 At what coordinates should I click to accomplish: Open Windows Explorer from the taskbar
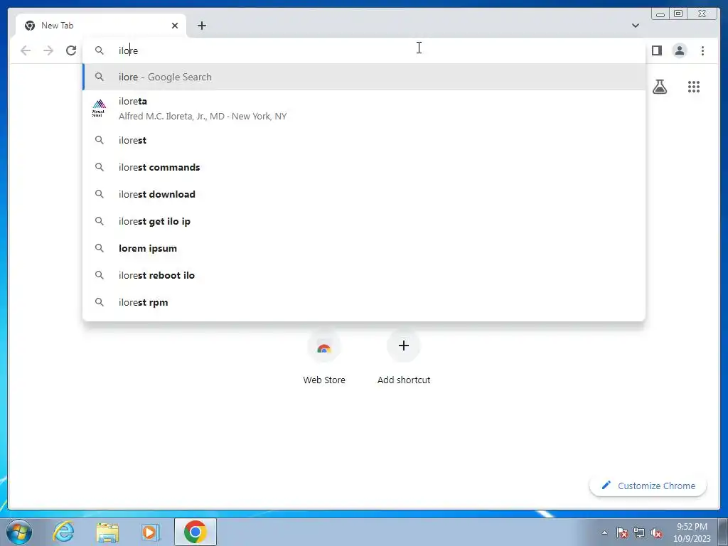tap(107, 532)
